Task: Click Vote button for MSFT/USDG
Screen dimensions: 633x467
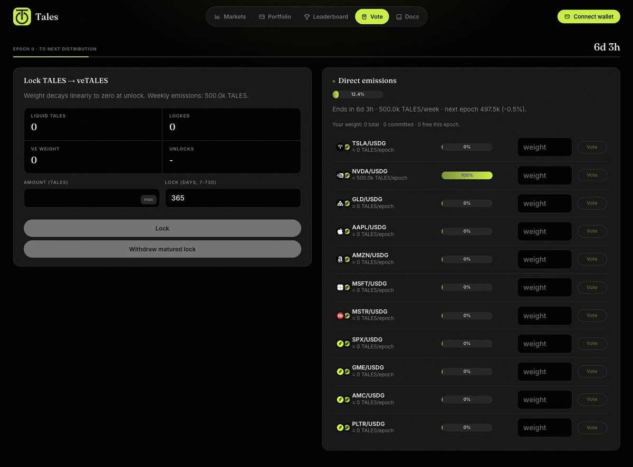Action: pyautogui.click(x=592, y=287)
